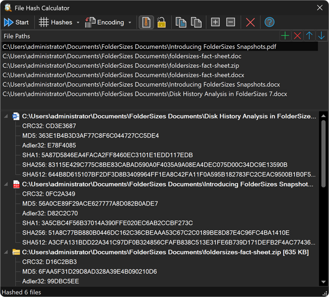Click the copy all hashes icon

(196, 22)
